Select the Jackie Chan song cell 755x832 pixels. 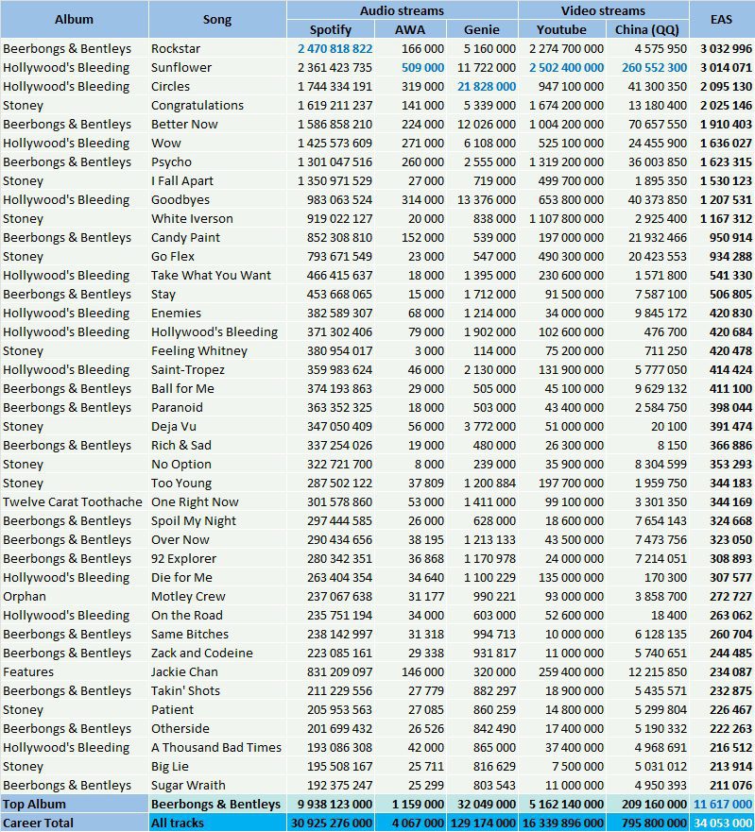click(x=217, y=672)
